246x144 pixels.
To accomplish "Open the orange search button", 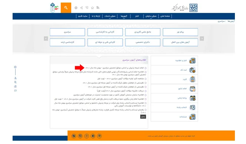I will [66, 8].
